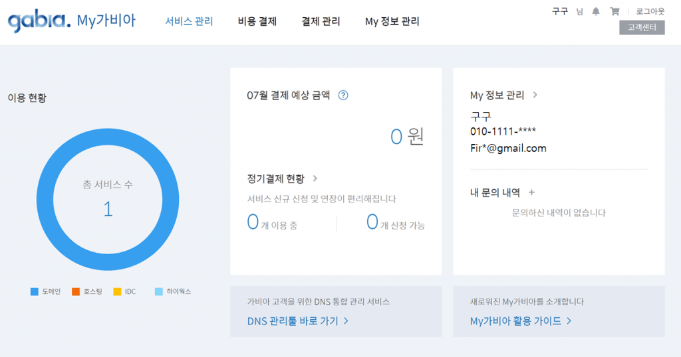This screenshot has height=357, width=681.
Task: Open the My 정보 관리 top menu
Action: (392, 21)
